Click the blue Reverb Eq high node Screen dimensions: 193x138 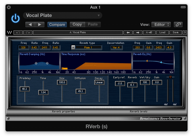(161, 62)
